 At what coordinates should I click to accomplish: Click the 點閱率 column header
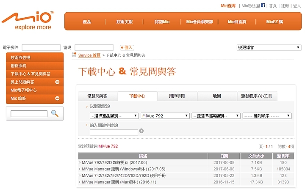(283, 156)
